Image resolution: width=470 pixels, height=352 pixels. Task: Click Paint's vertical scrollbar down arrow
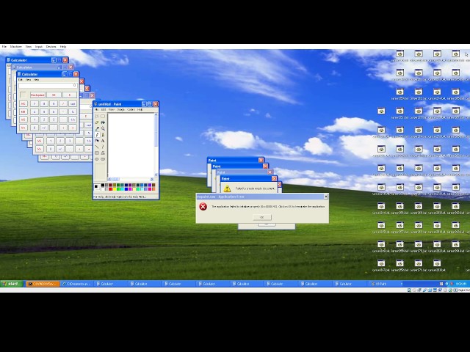[156, 175]
